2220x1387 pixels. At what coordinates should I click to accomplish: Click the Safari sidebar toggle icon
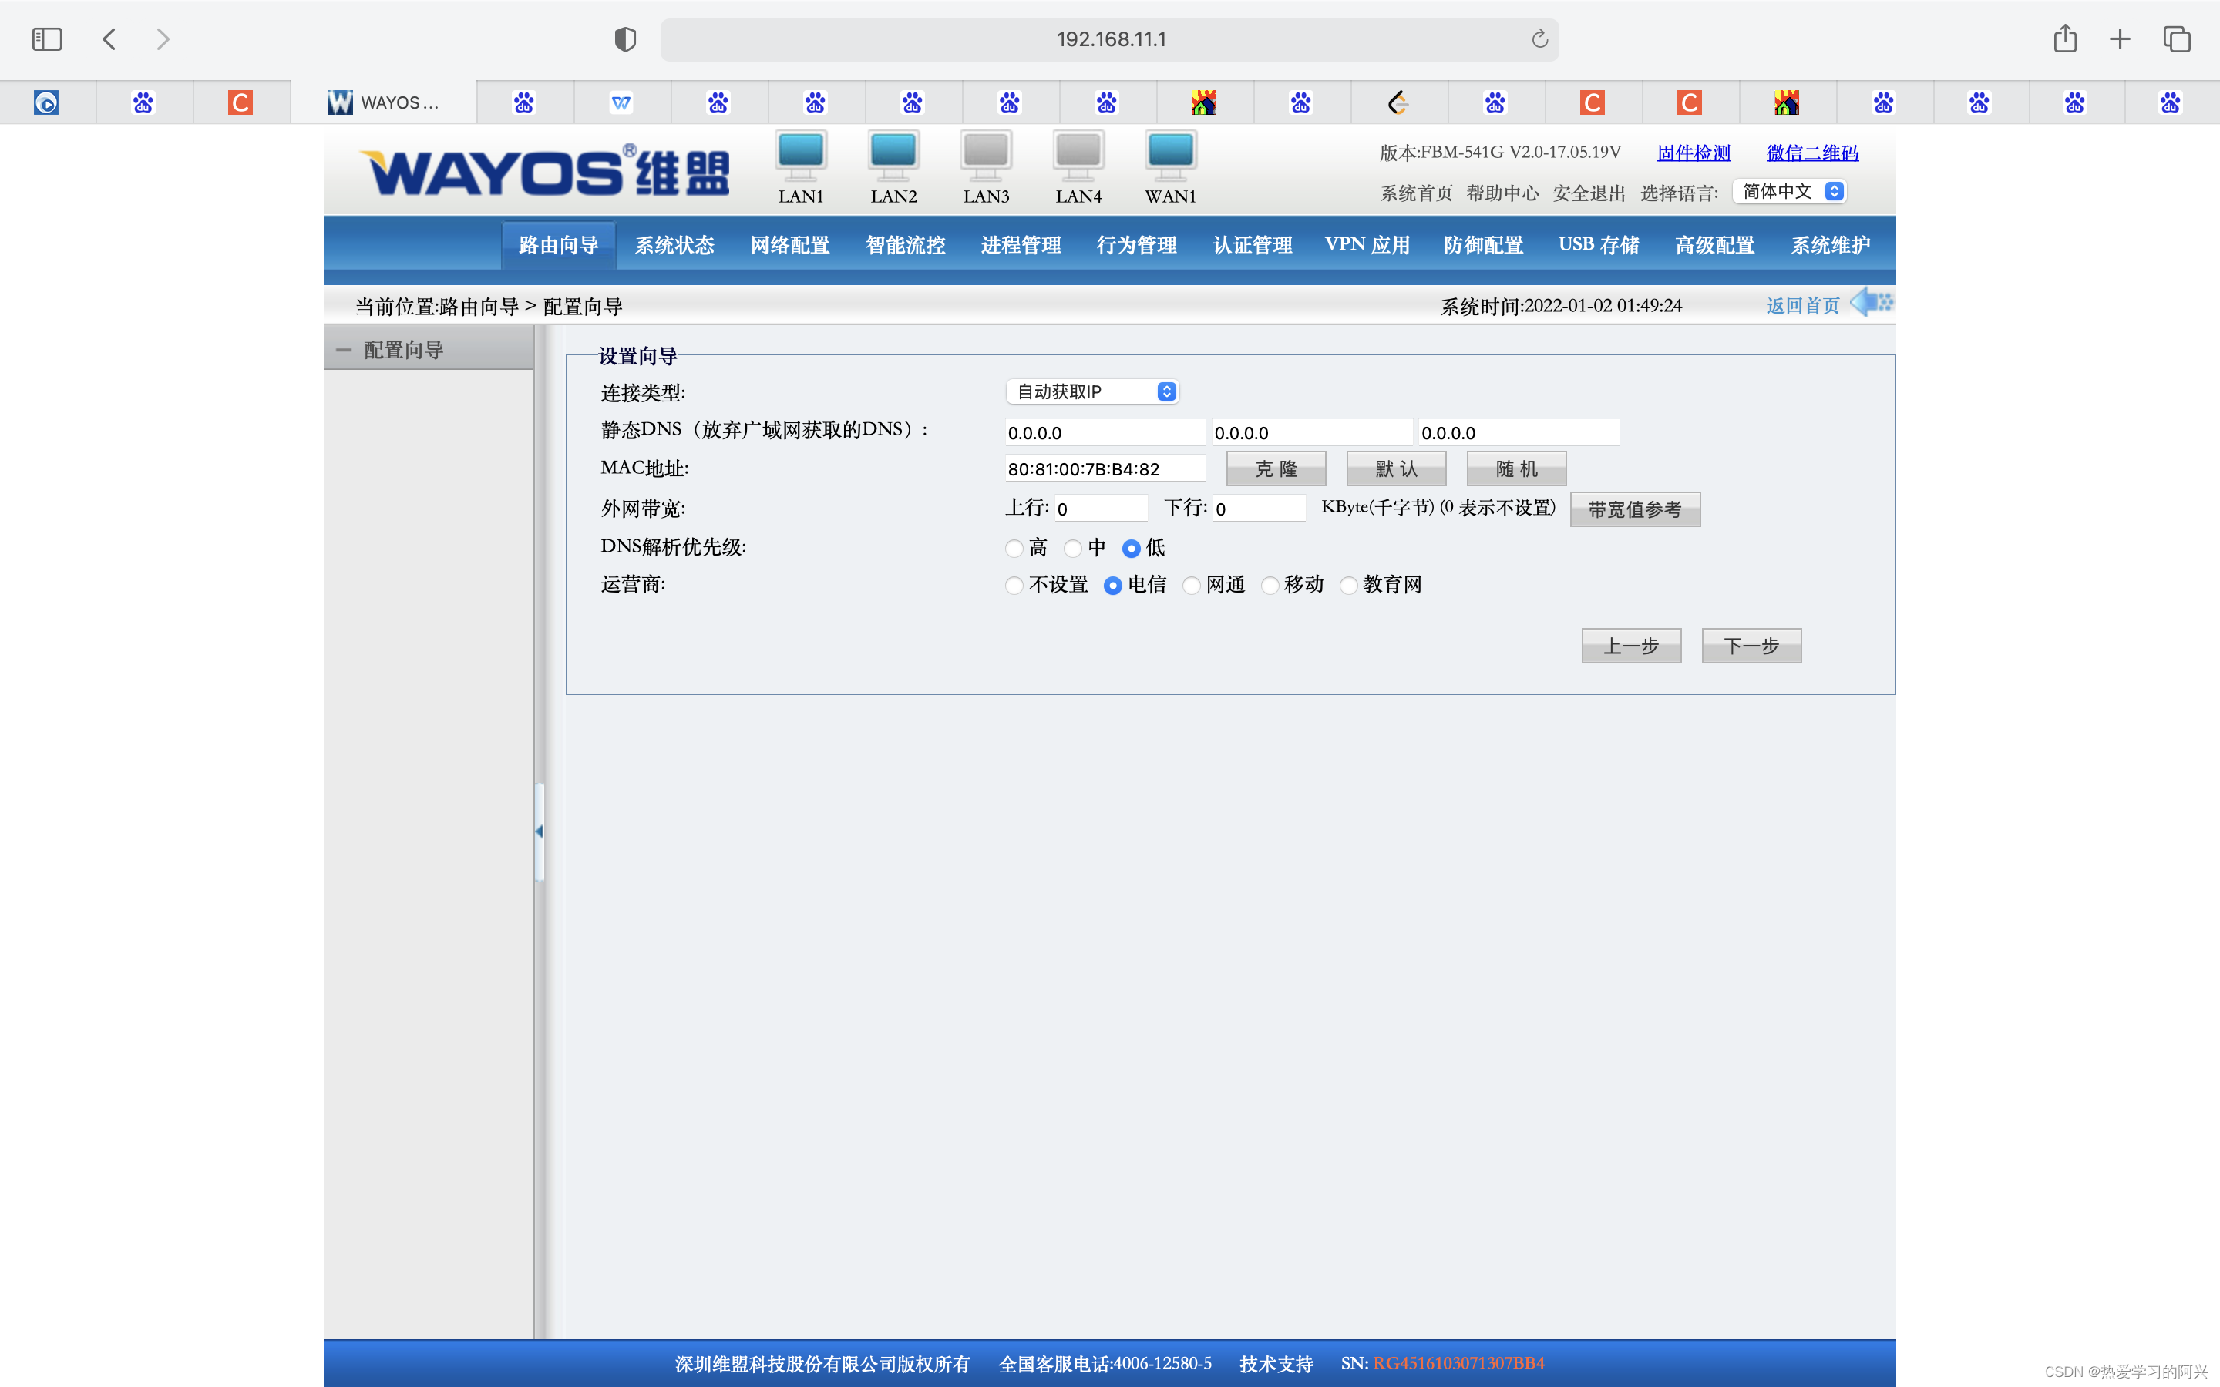click(46, 39)
